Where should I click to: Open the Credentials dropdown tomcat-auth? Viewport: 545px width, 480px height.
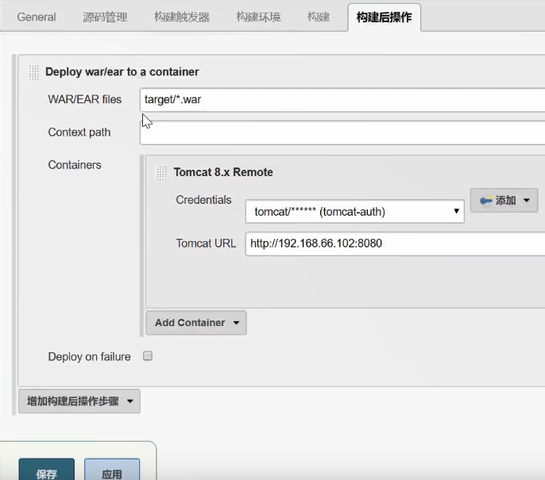click(x=355, y=211)
